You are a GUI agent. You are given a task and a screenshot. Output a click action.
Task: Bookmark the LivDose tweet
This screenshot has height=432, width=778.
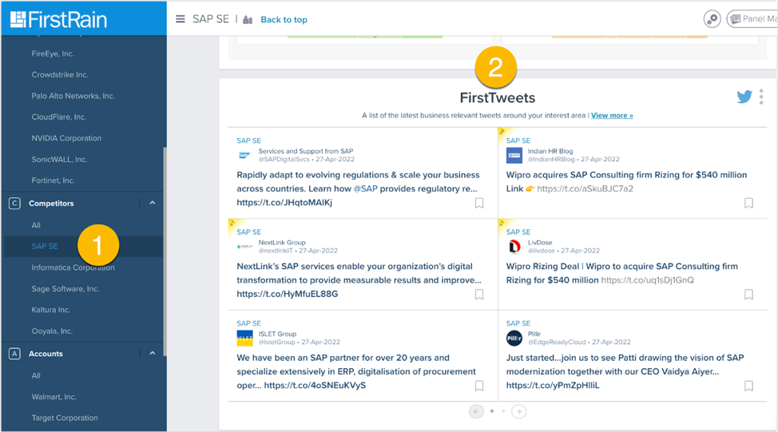(x=748, y=294)
